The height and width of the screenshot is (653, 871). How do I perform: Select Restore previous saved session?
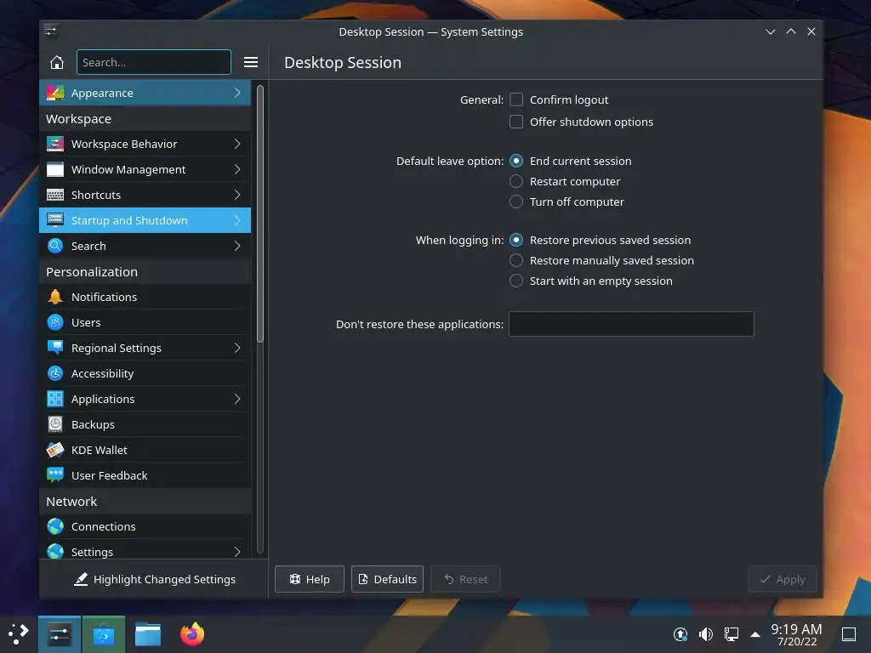516,240
